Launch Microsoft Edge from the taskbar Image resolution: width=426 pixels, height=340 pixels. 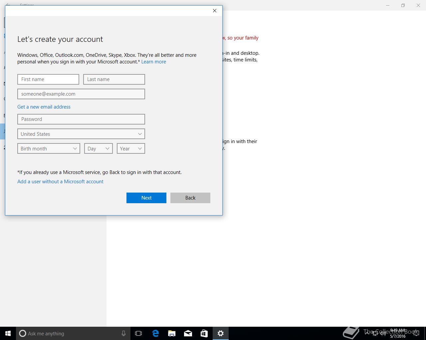pos(155,333)
